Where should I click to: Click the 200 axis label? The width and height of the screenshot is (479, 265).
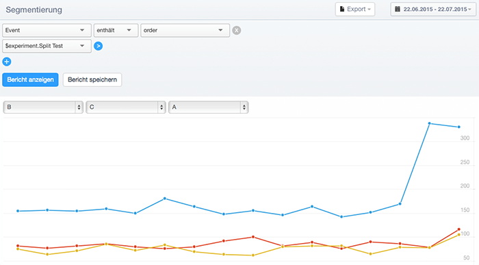pos(465,186)
